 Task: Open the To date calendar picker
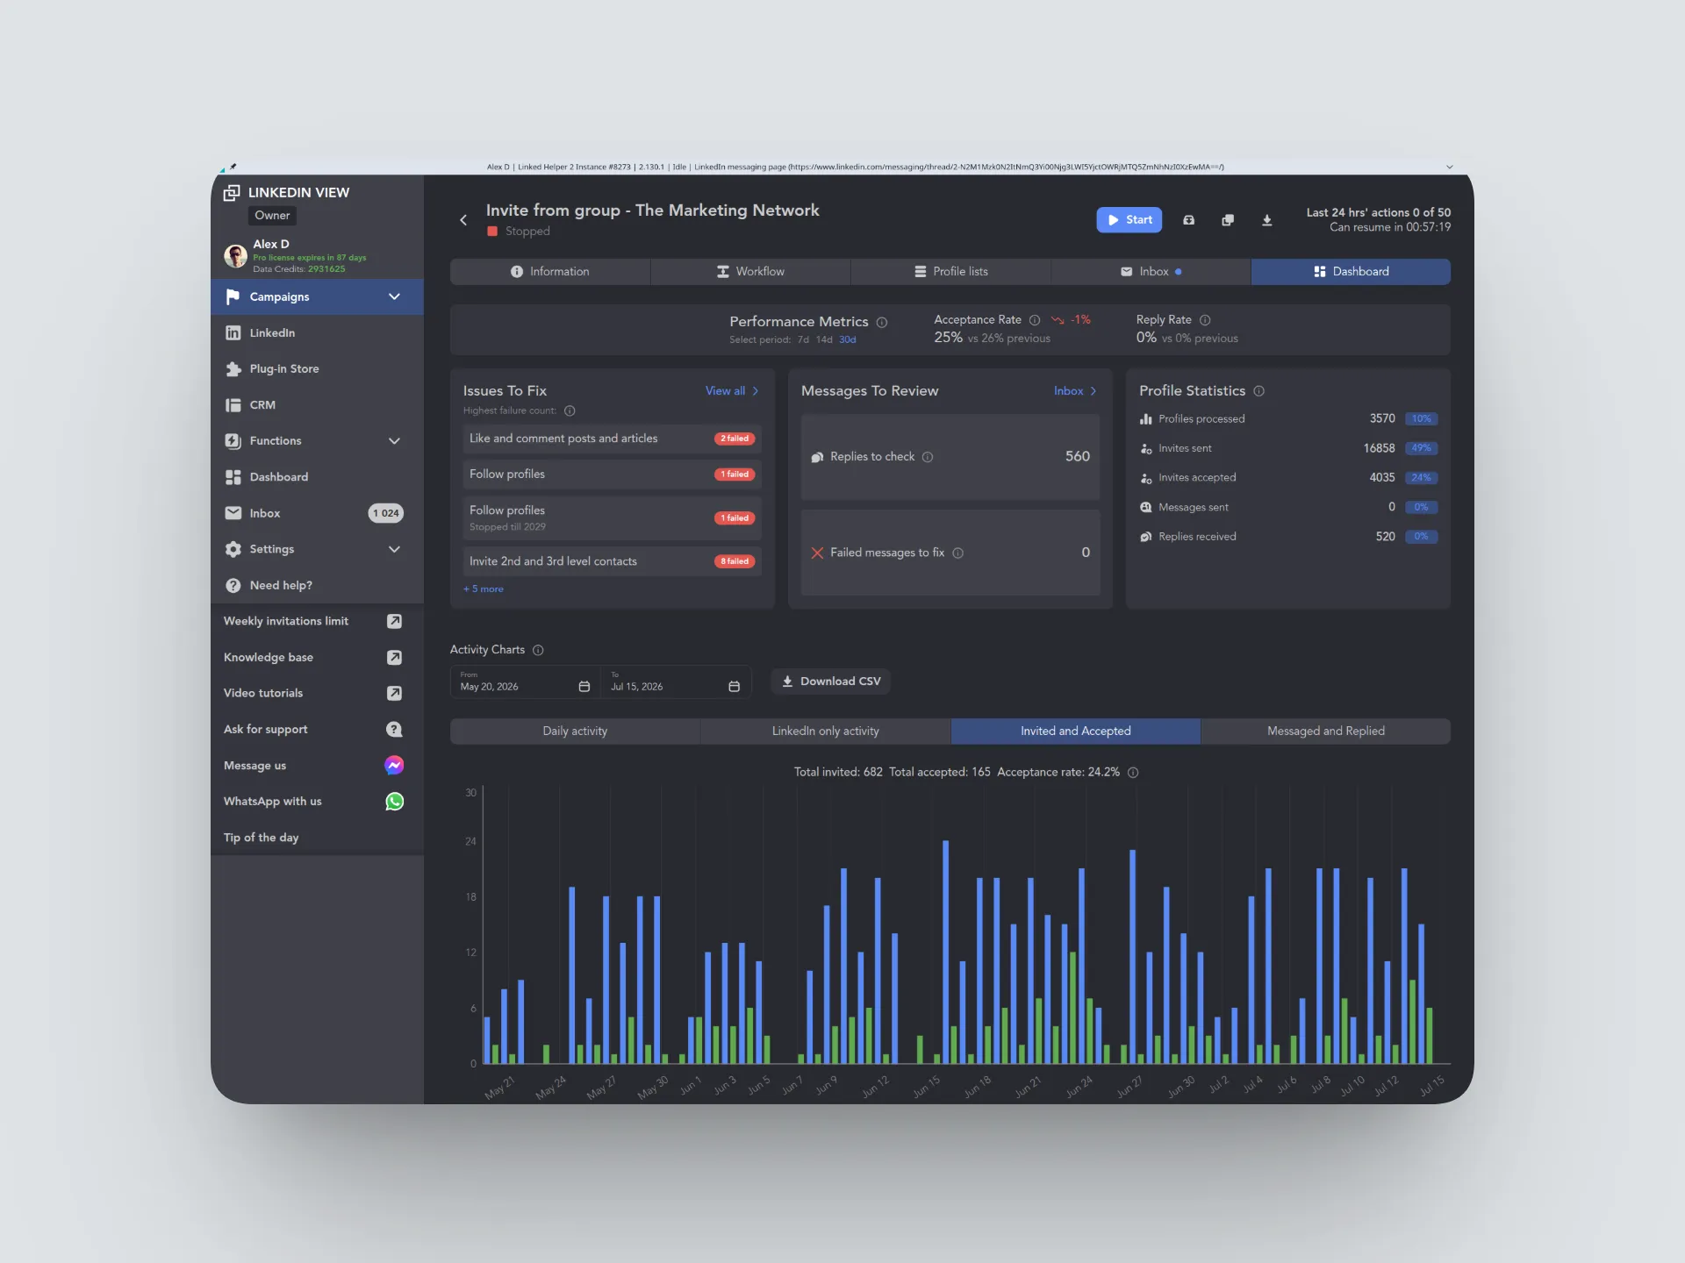point(734,686)
